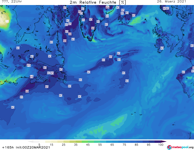Click the legend value '25'
194x150 pixels.
[x=64, y=145]
